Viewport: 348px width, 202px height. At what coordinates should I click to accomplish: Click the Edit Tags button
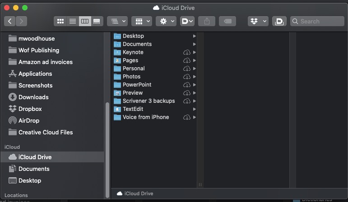click(x=227, y=21)
